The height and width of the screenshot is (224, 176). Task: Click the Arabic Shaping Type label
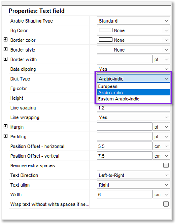31,21
